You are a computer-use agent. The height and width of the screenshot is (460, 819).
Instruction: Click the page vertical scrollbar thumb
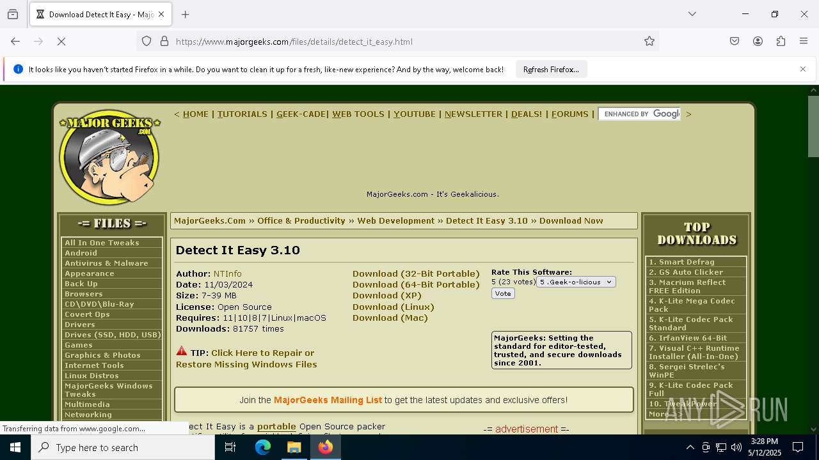tap(813, 126)
